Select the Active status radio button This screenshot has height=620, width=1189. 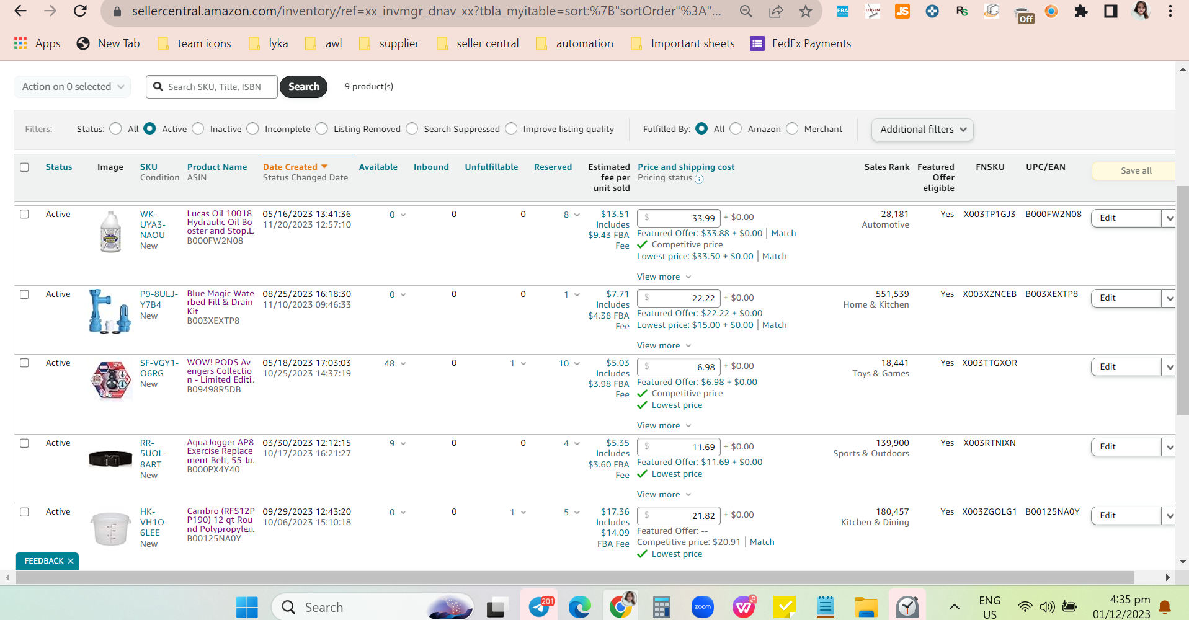149,129
